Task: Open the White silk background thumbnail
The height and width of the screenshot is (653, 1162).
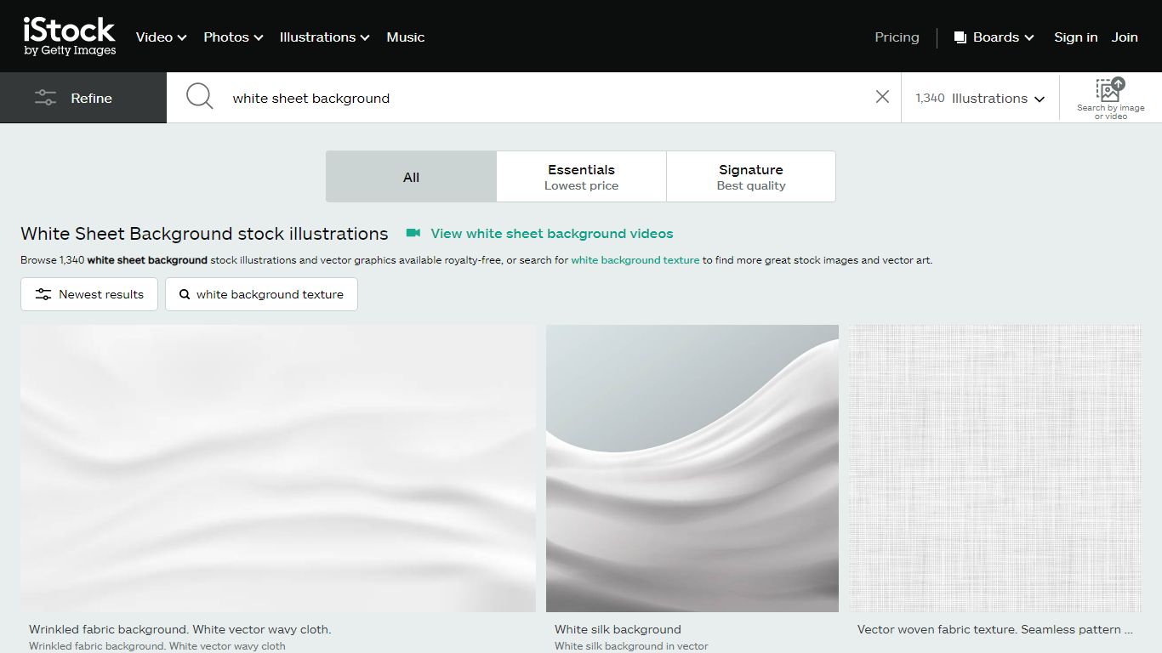Action: point(692,468)
